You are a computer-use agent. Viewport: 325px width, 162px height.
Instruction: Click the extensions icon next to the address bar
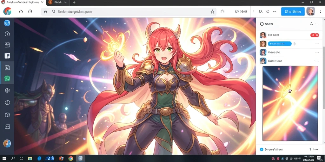point(222,12)
